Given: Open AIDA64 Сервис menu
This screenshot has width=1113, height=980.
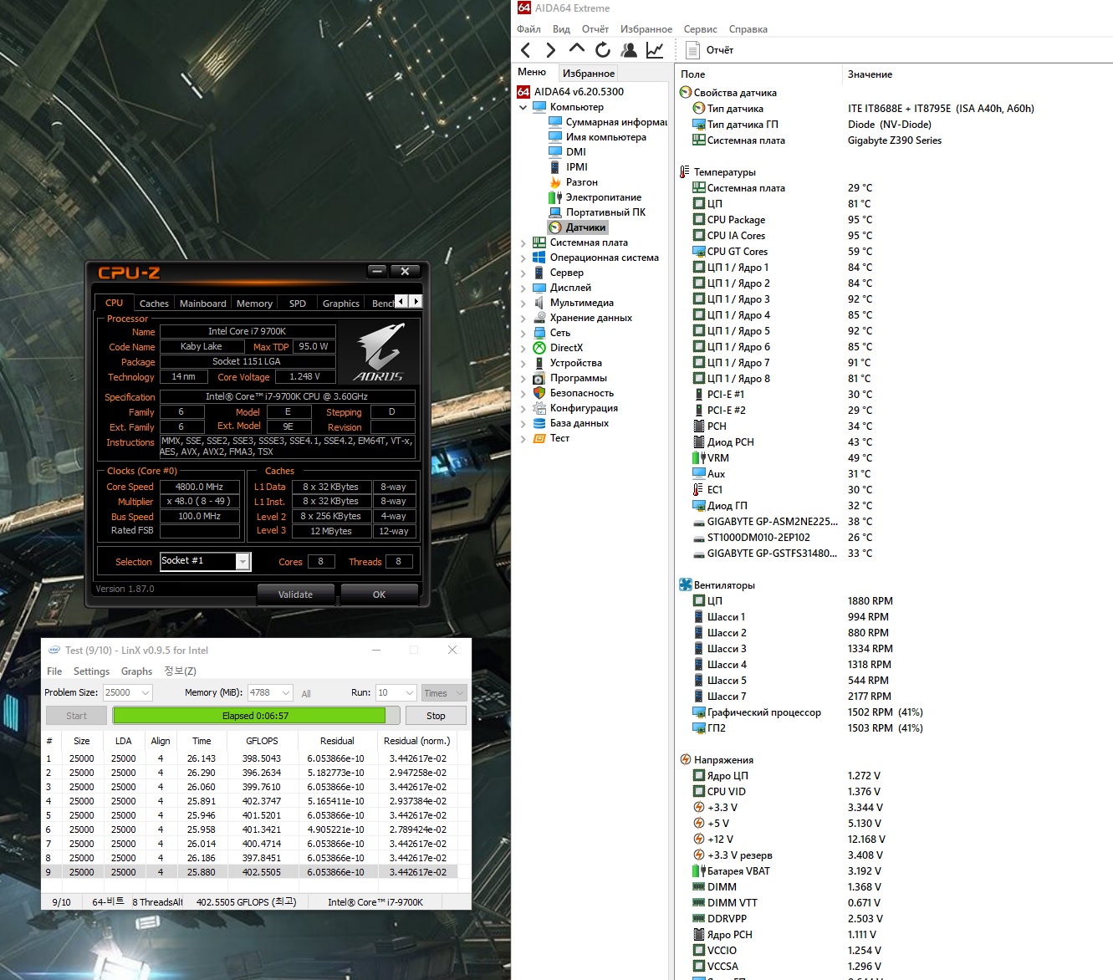Looking at the screenshot, I should [701, 29].
